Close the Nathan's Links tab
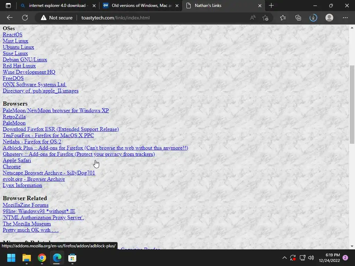The width and height of the screenshot is (355, 266). pyautogui.click(x=260, y=6)
